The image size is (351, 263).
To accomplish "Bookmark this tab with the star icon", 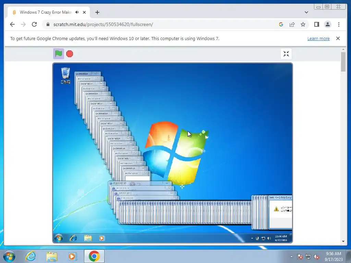I will [303, 24].
